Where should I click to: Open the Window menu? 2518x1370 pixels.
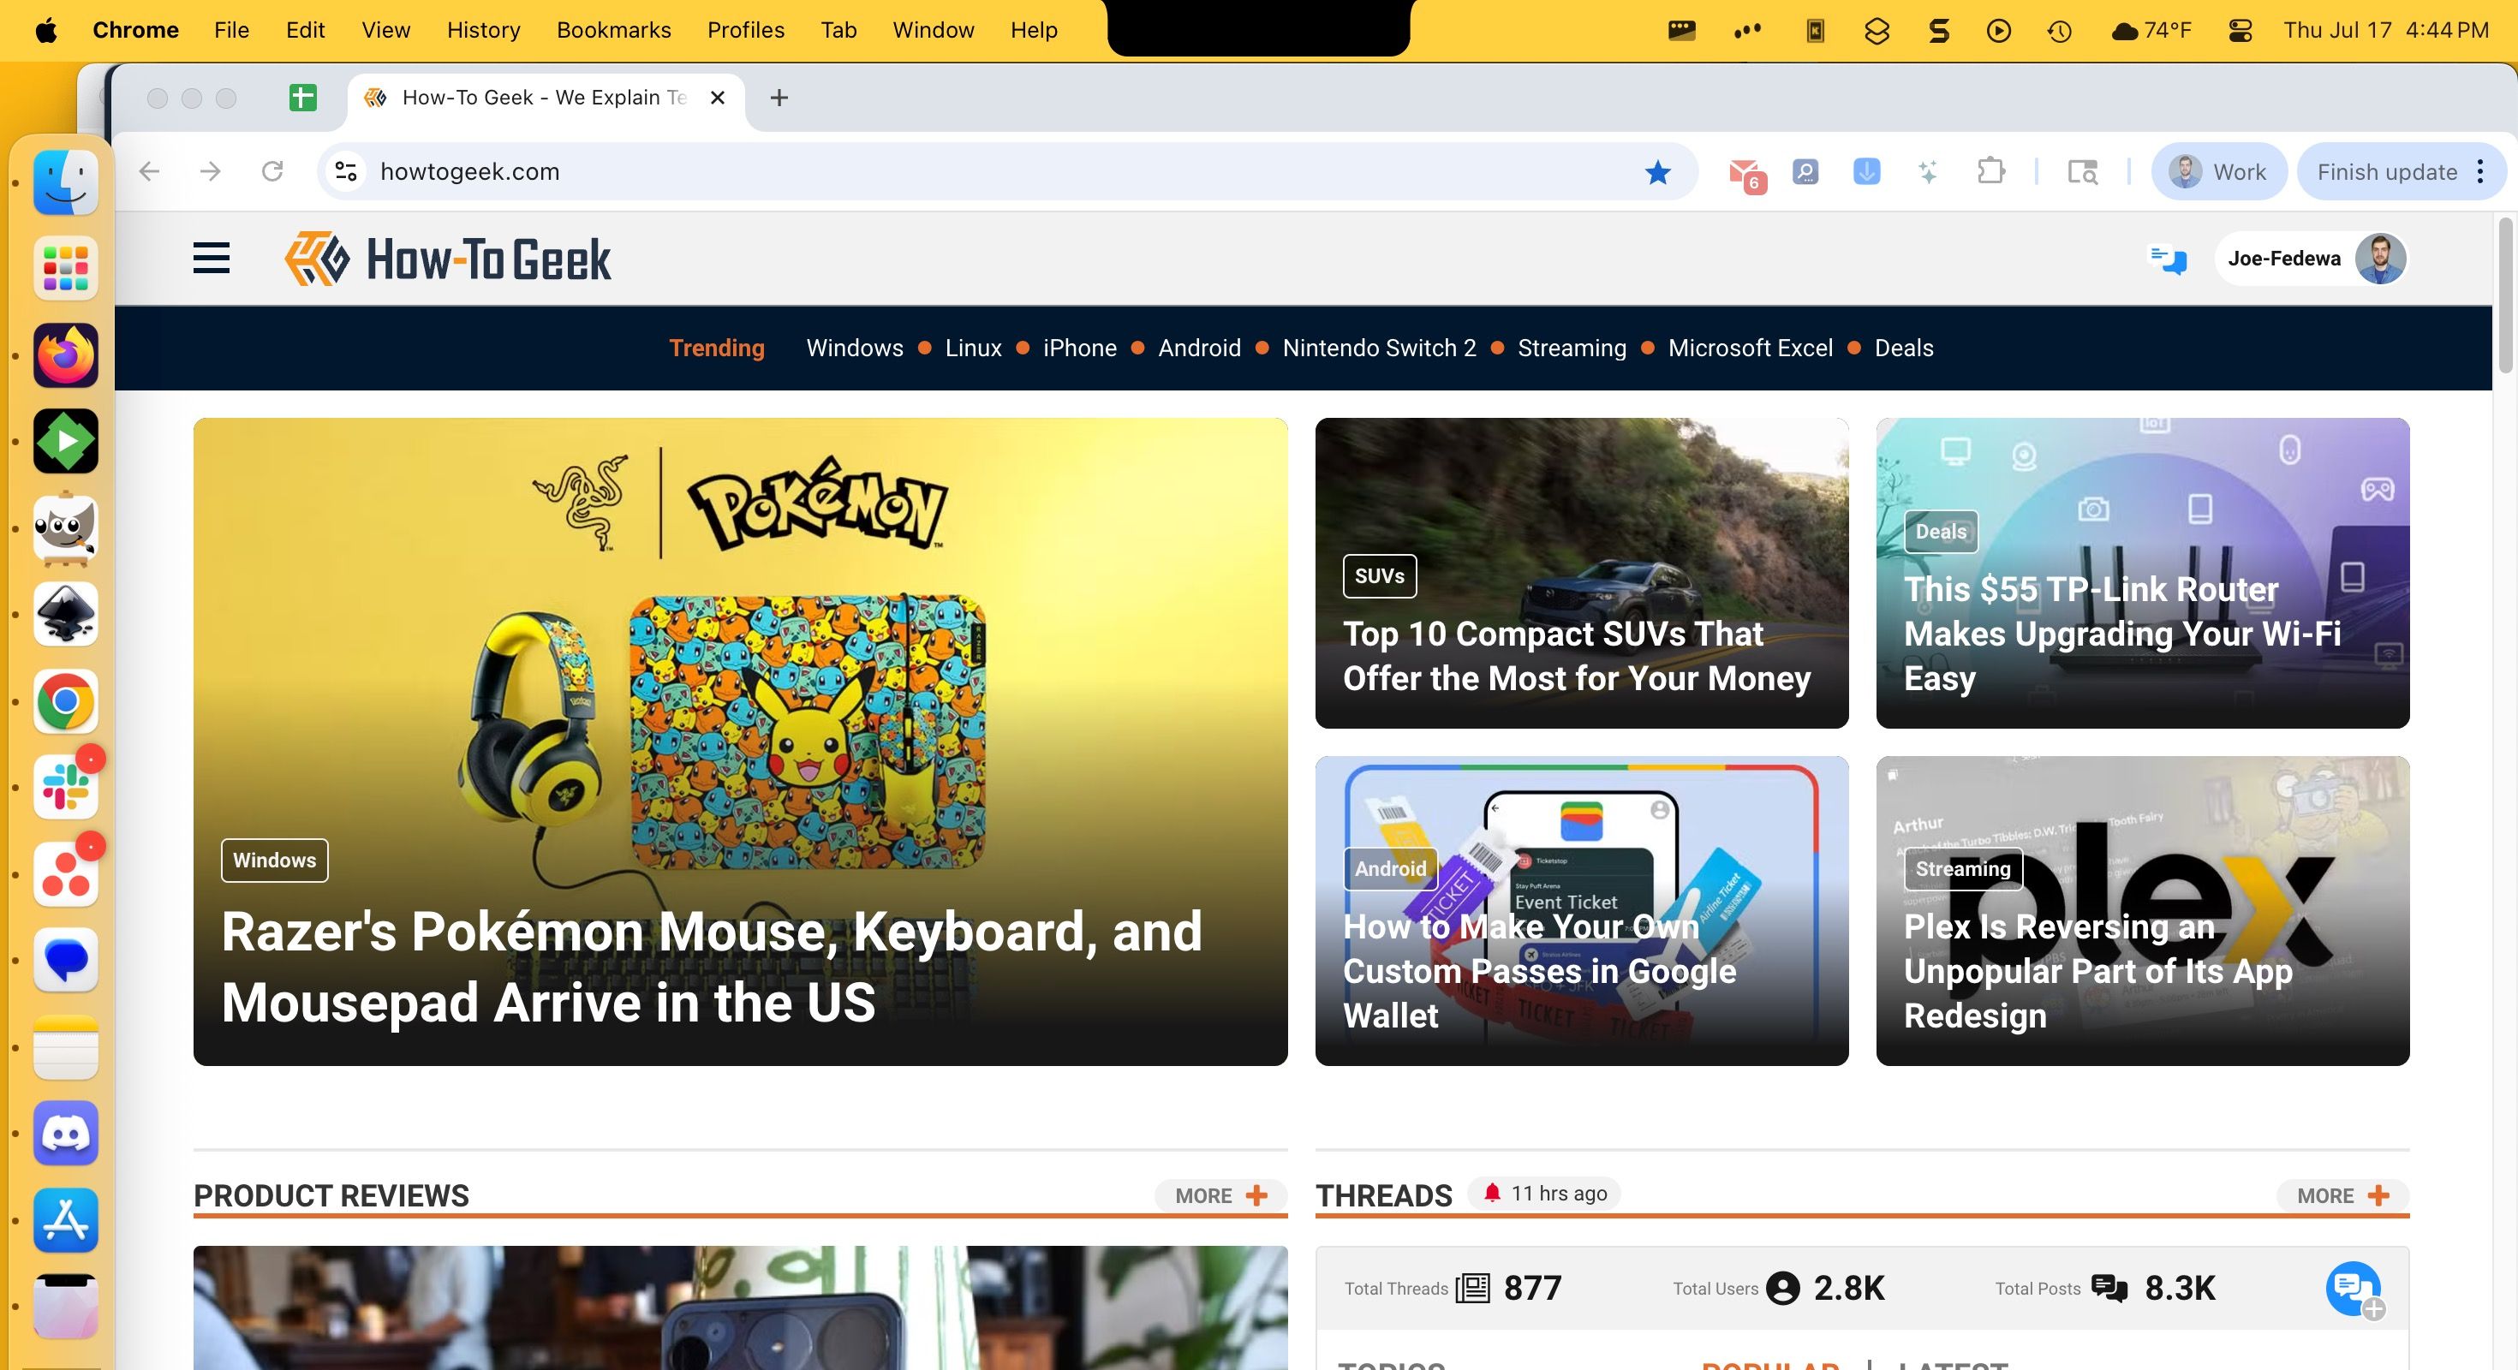click(933, 30)
